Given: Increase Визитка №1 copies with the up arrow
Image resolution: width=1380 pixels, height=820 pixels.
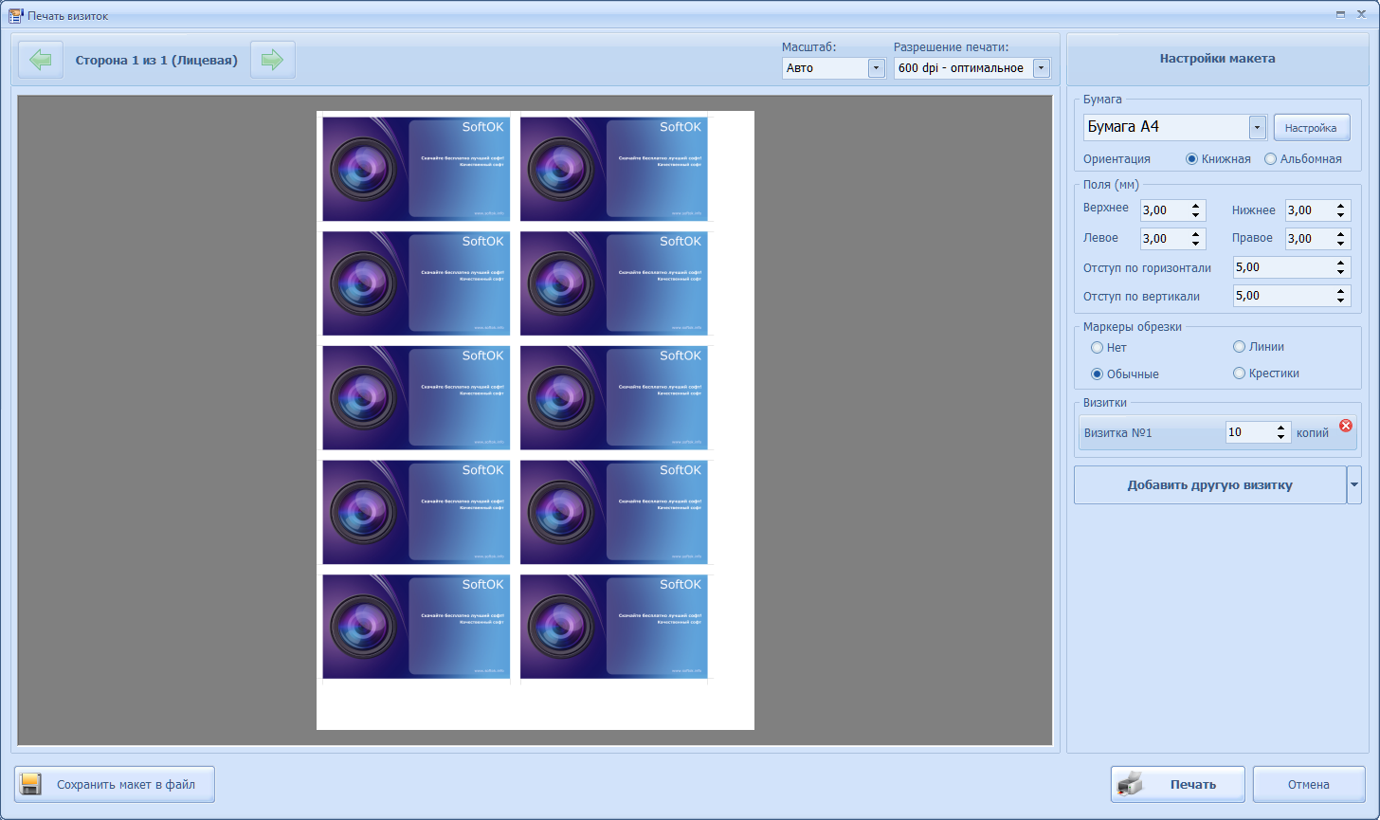Looking at the screenshot, I should click(1281, 428).
